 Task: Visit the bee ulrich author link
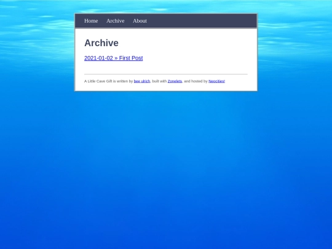(x=142, y=81)
